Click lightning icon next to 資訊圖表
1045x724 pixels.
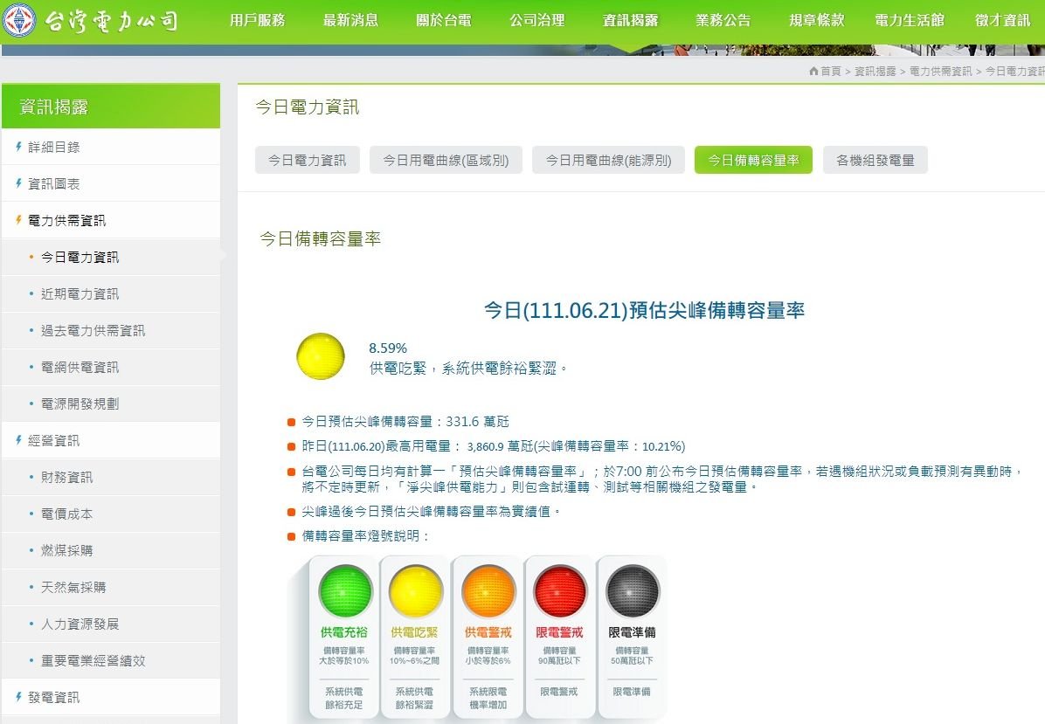(x=18, y=183)
